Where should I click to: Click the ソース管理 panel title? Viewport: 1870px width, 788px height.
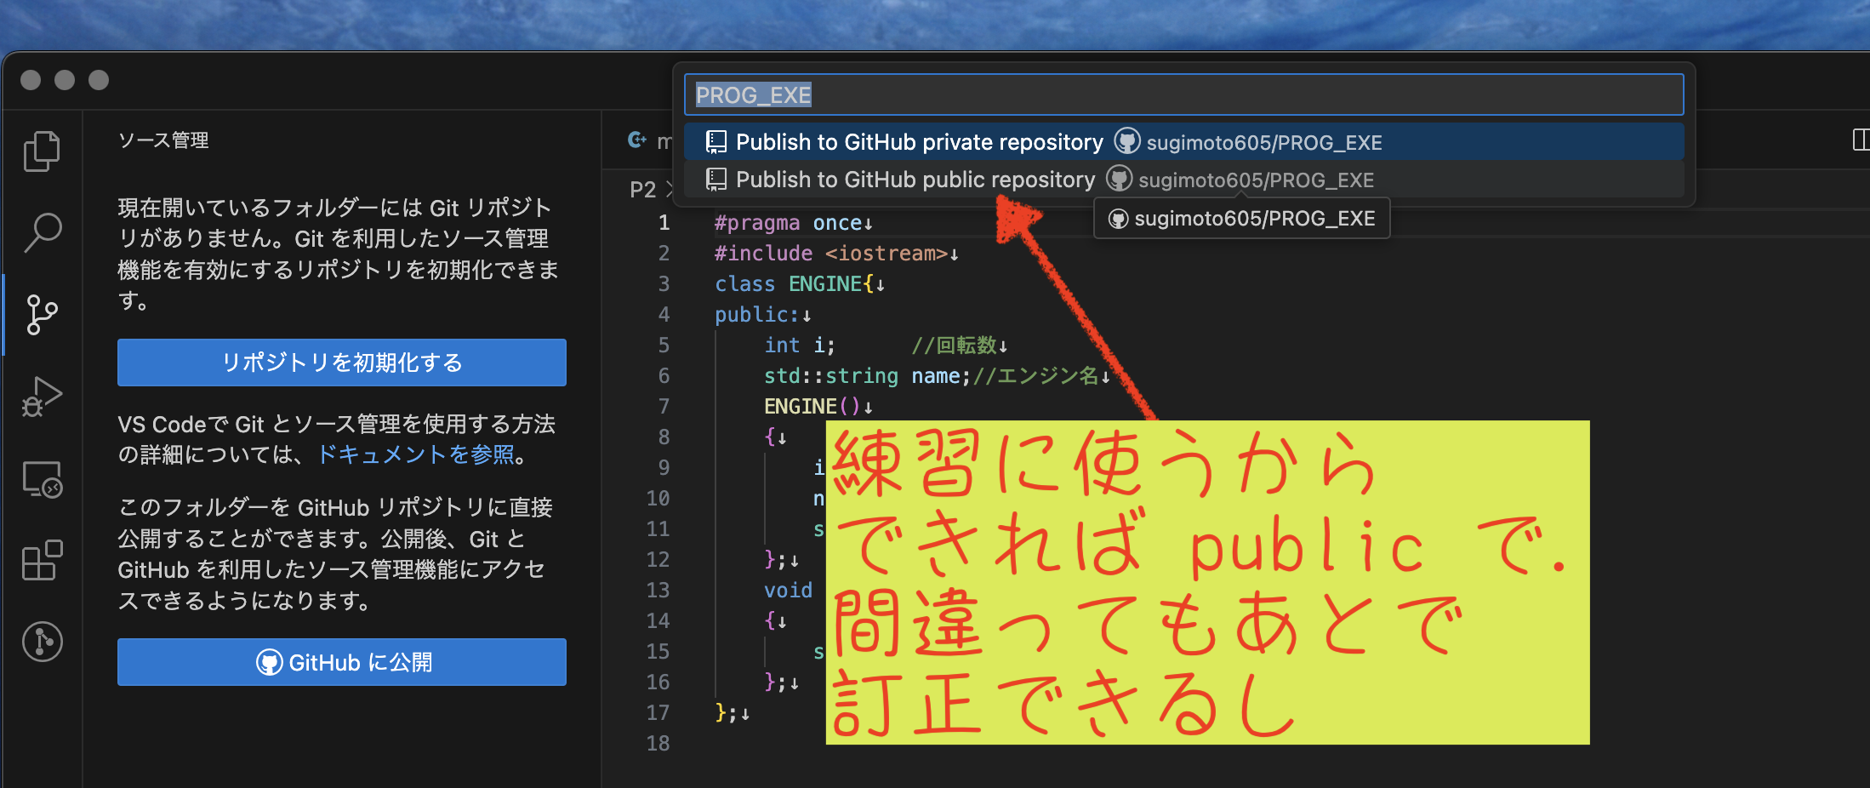163,140
